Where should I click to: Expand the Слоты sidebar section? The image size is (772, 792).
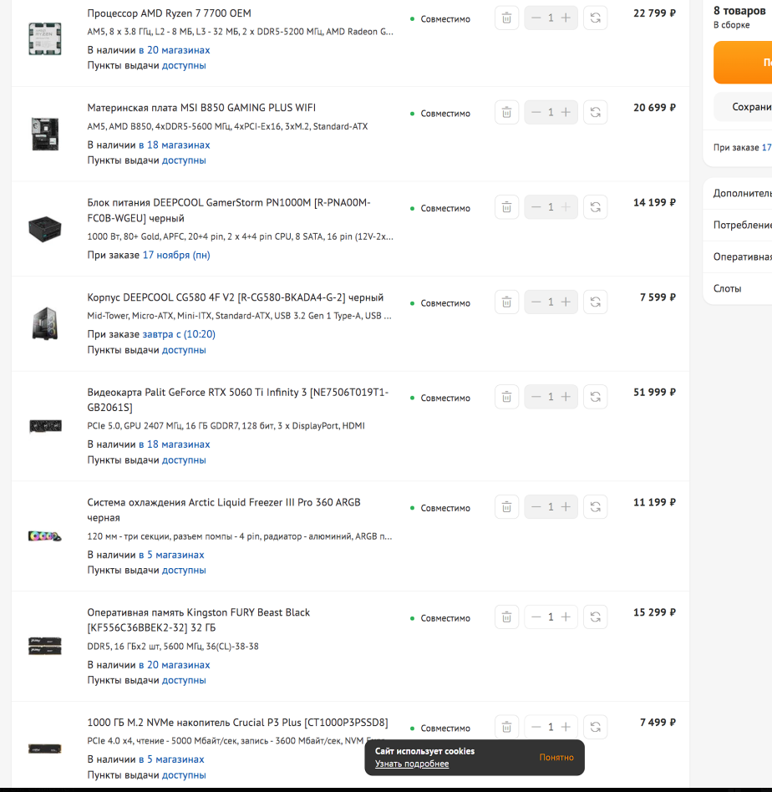point(738,289)
